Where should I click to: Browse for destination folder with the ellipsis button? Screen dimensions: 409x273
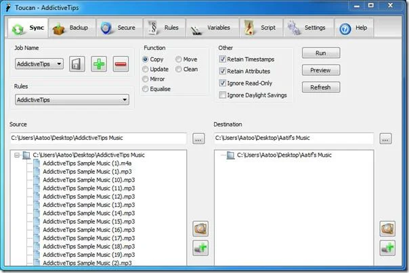(385, 139)
